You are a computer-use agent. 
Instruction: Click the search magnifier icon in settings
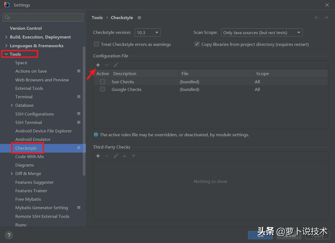tap(7, 17)
